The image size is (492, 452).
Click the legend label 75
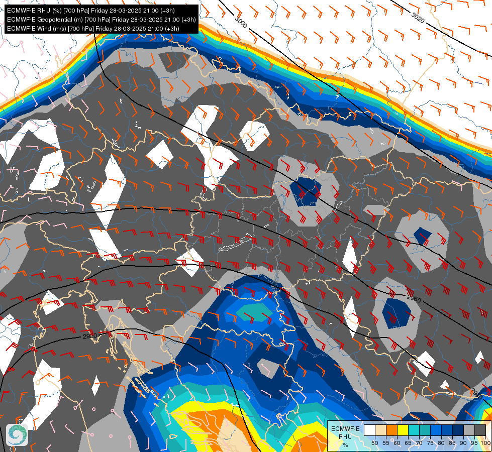click(430, 443)
